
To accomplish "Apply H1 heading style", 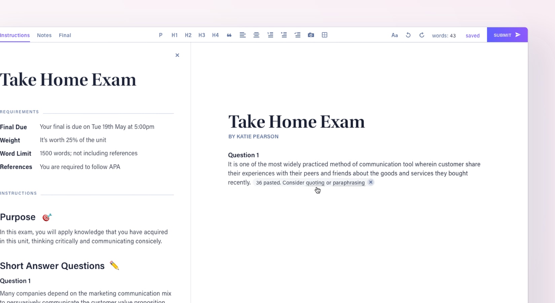I will [175, 35].
